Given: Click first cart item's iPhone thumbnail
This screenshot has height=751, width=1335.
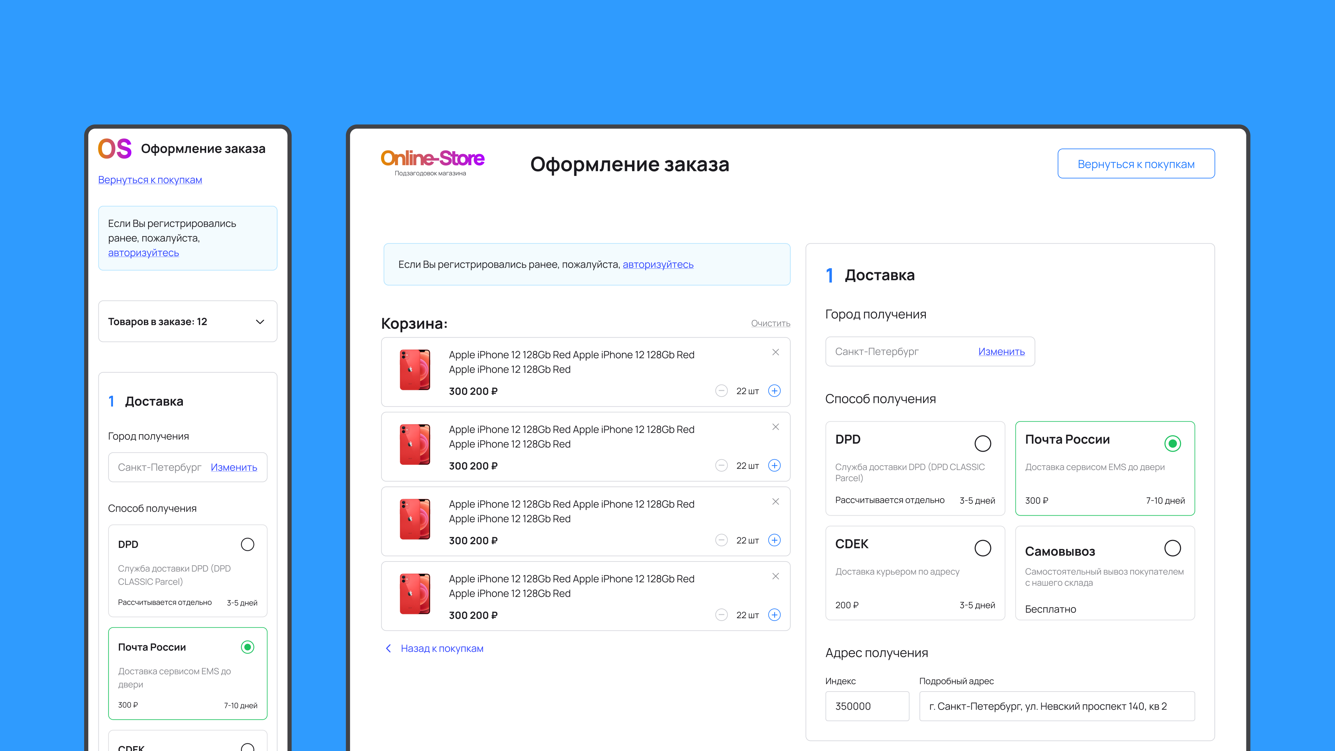Looking at the screenshot, I should (x=415, y=370).
